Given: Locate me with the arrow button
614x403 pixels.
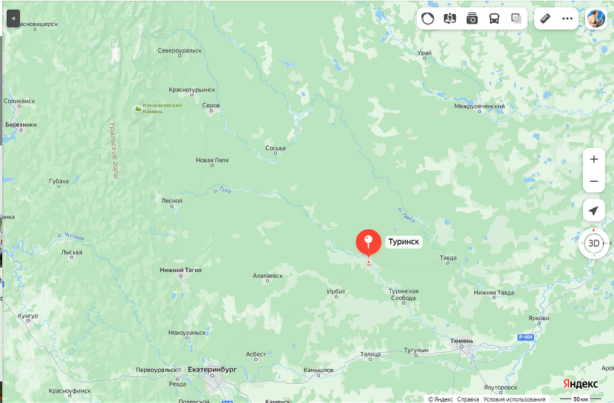Looking at the screenshot, I should tap(594, 211).
